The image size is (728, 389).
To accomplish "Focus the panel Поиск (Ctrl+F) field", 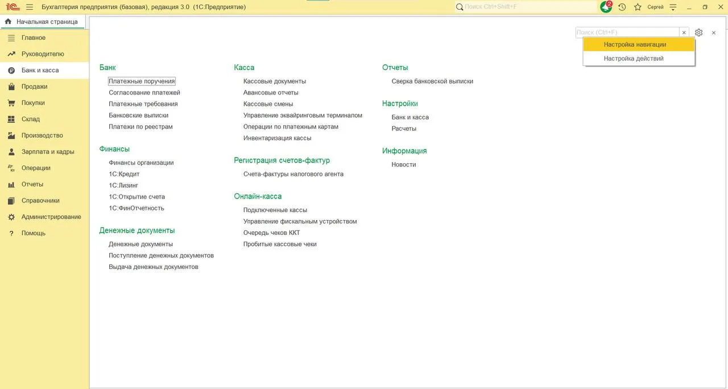I will [x=627, y=32].
